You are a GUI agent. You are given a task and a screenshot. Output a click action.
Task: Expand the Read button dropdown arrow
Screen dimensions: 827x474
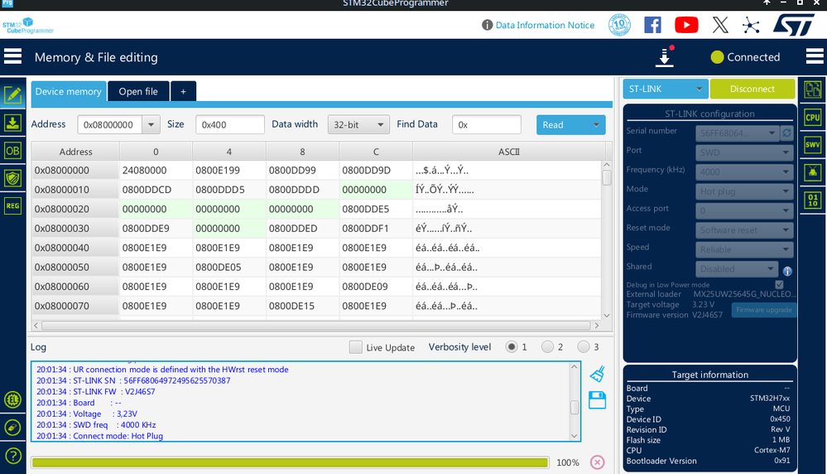[596, 125]
